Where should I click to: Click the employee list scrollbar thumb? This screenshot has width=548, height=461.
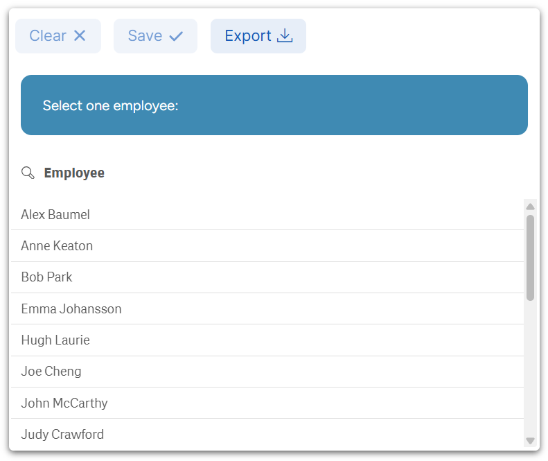coord(531,256)
